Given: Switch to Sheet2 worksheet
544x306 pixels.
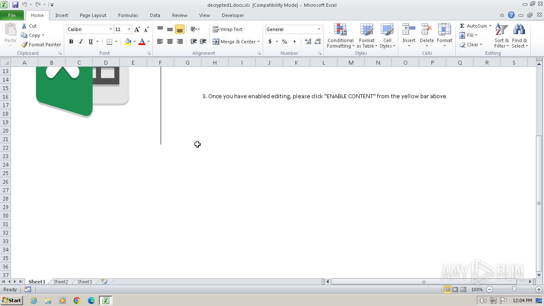Looking at the screenshot, I should [x=61, y=282].
